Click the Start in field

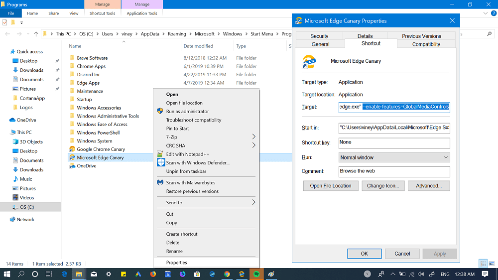click(x=394, y=128)
